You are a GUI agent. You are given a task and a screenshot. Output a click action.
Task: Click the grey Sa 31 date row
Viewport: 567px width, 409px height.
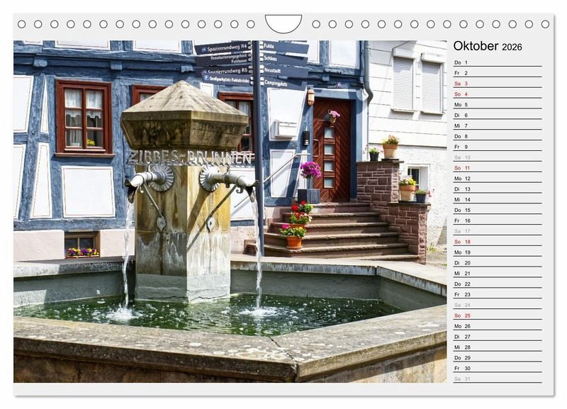tap(497, 379)
